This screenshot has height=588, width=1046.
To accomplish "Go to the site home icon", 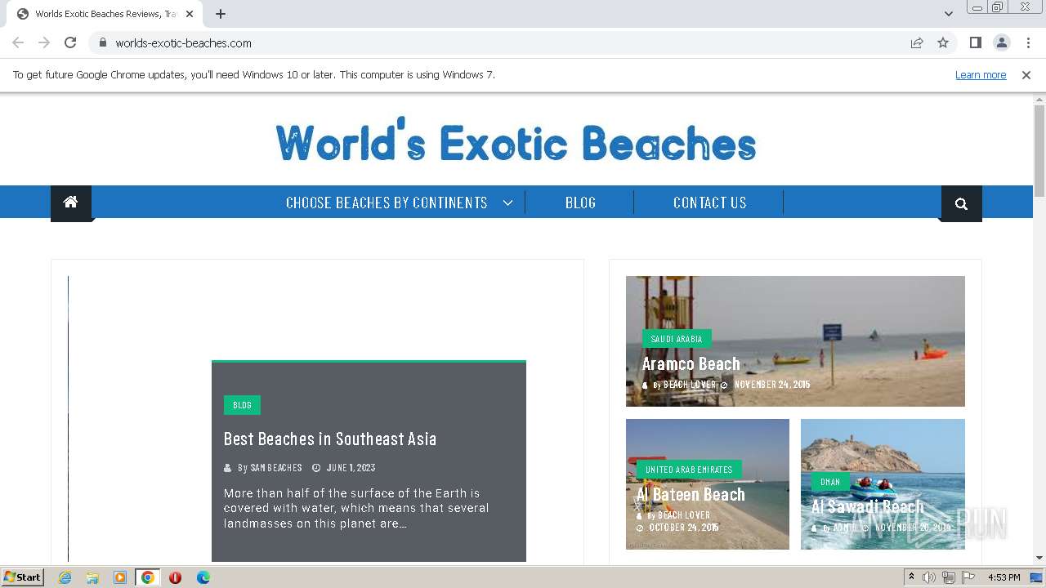I will (71, 203).
